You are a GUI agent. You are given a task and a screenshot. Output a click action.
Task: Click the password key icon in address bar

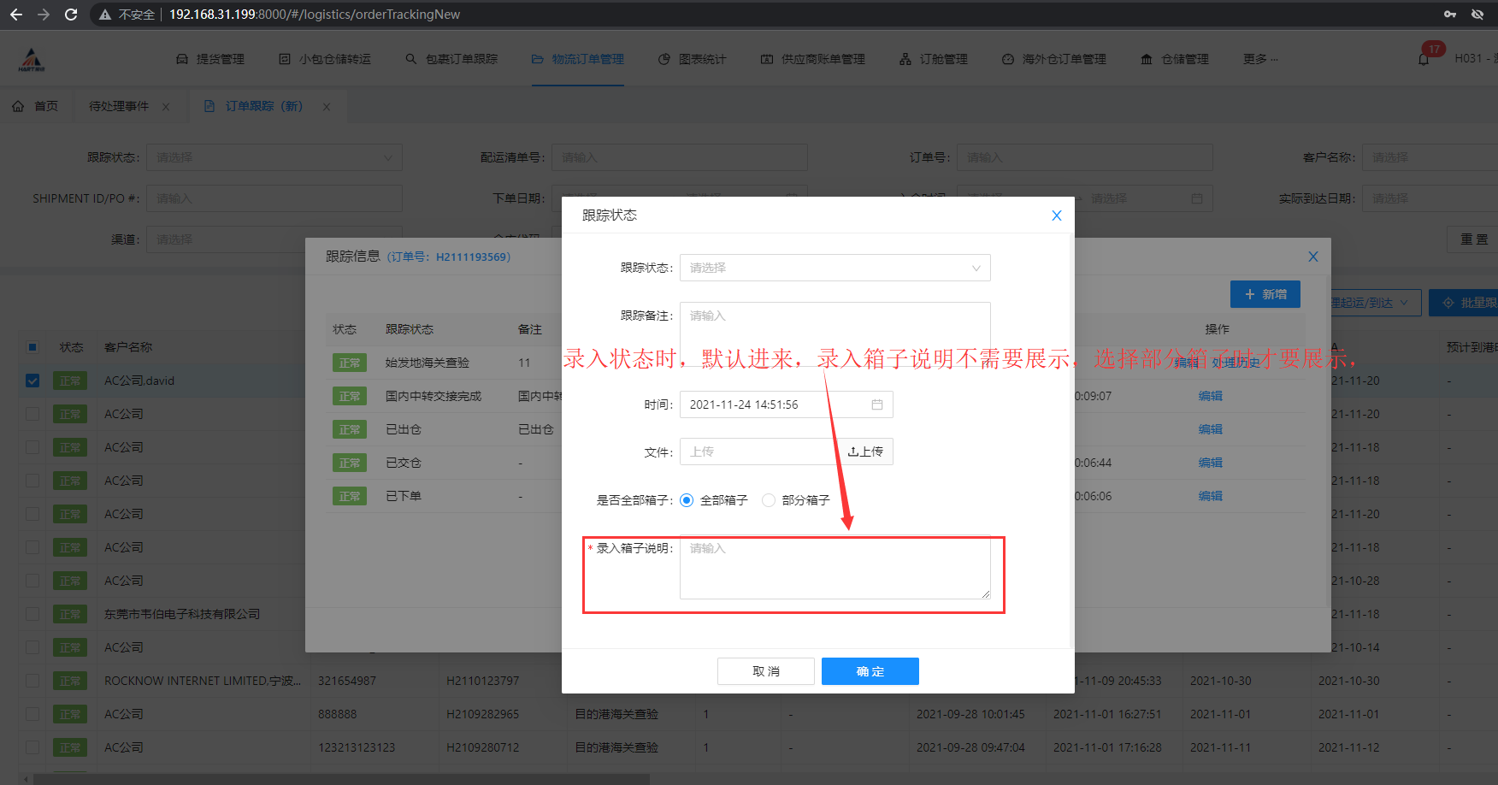1450,15
